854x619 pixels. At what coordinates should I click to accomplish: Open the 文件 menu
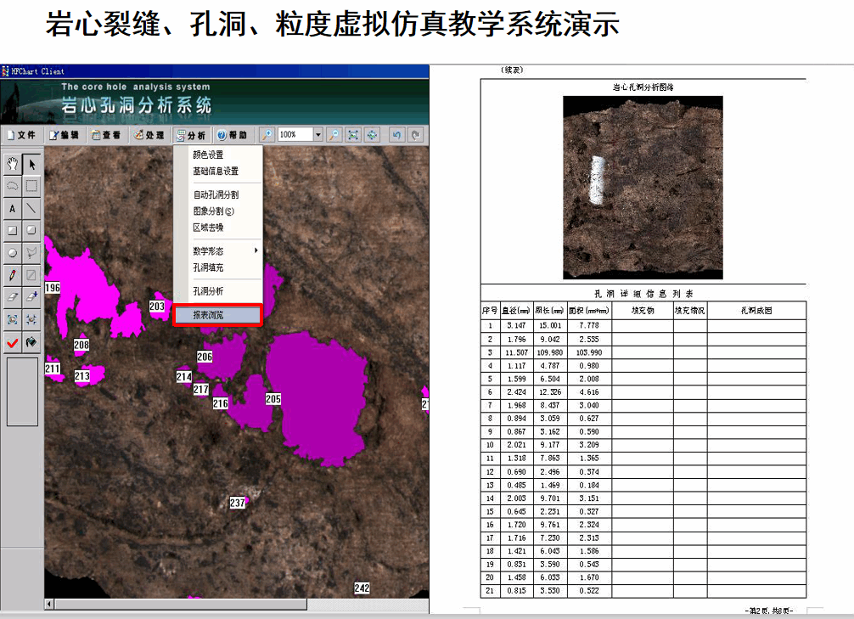click(20, 135)
